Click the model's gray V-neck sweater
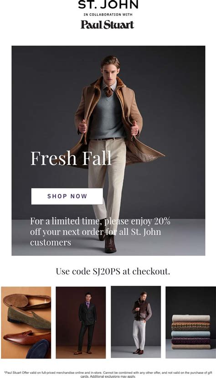The height and width of the screenshot is (378, 216). pos(108,115)
